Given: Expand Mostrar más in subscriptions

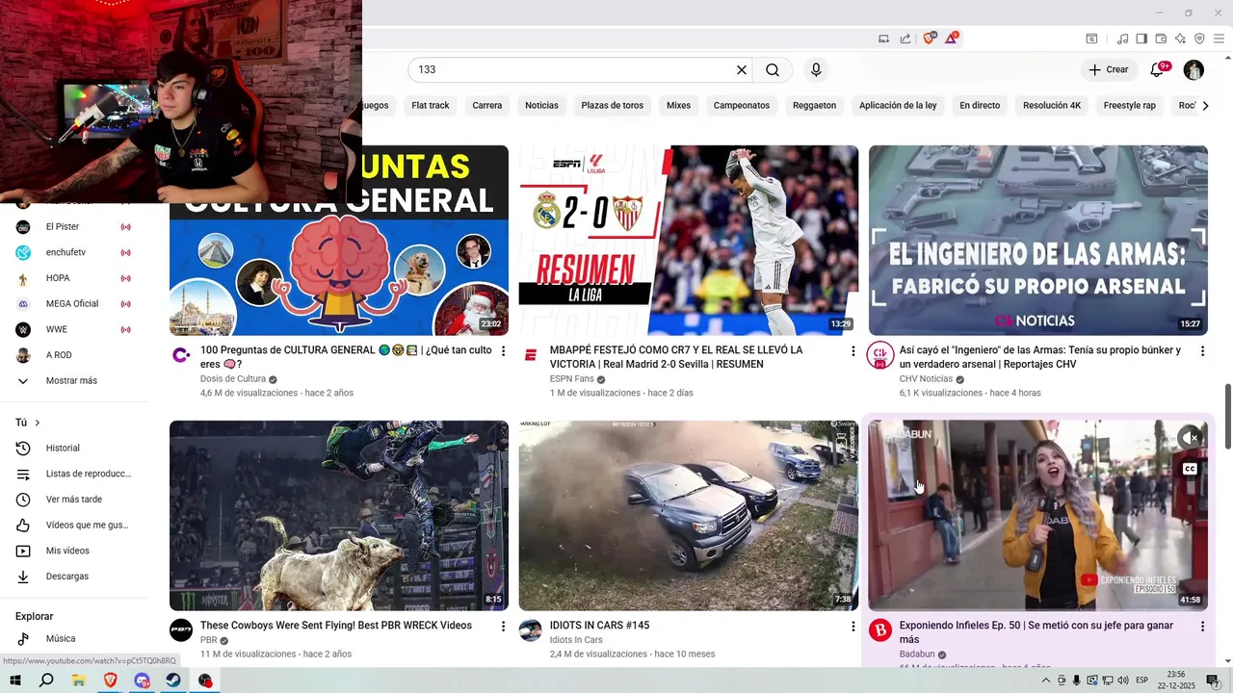Looking at the screenshot, I should click(x=72, y=381).
